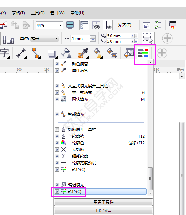Toggle the 轮廓宽度预设 checkbox
This screenshot has width=186, height=215.
pos(57,163)
